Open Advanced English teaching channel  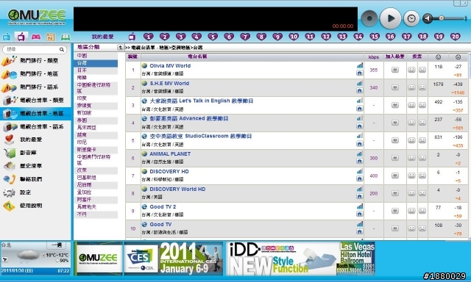click(x=189, y=119)
